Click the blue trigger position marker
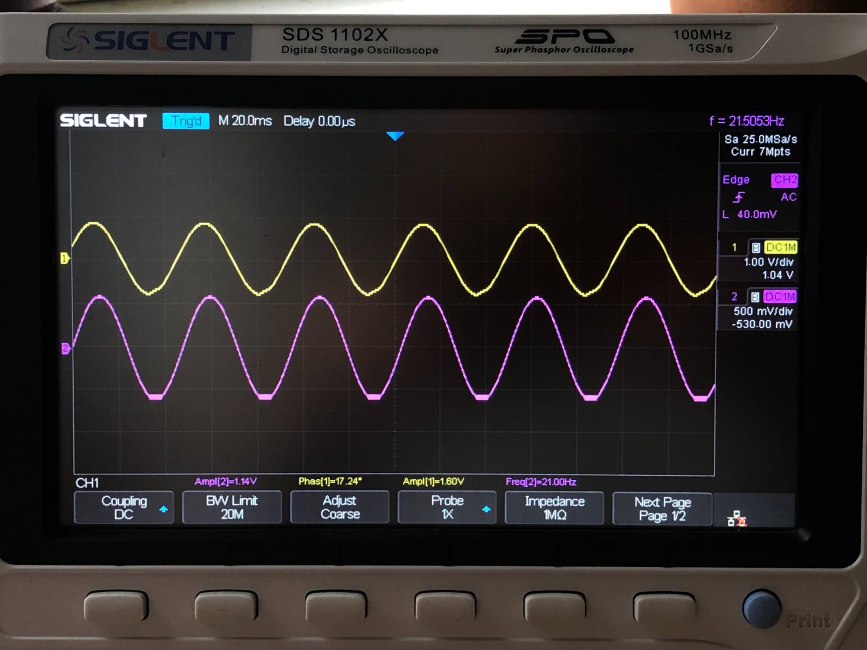This screenshot has height=650, width=867. 395,136
